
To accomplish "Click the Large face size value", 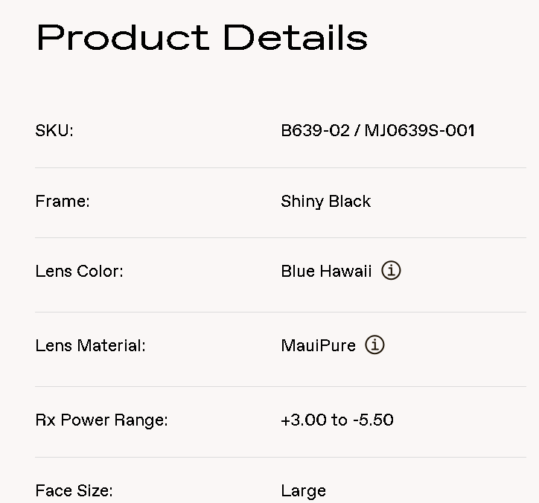I will click(303, 491).
